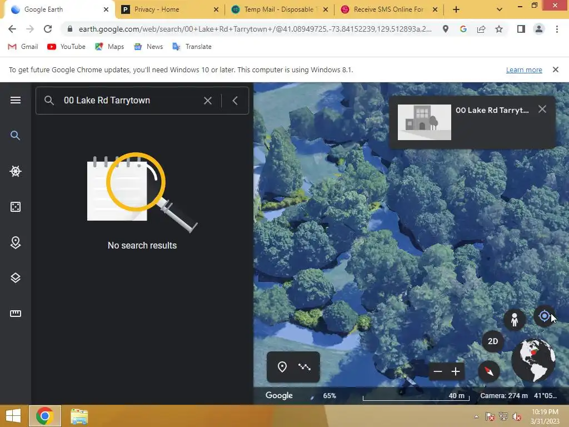Bookmark this page star

pyautogui.click(x=499, y=29)
